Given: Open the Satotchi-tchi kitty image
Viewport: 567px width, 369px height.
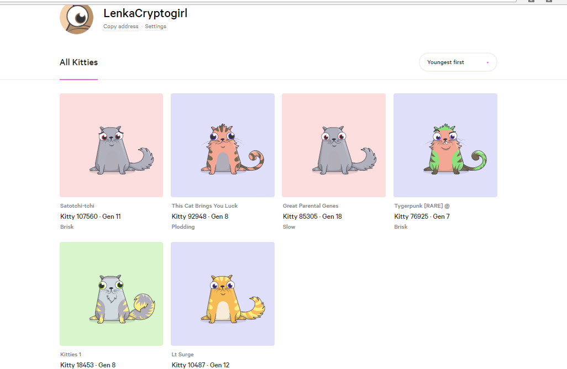Looking at the screenshot, I should coord(112,145).
